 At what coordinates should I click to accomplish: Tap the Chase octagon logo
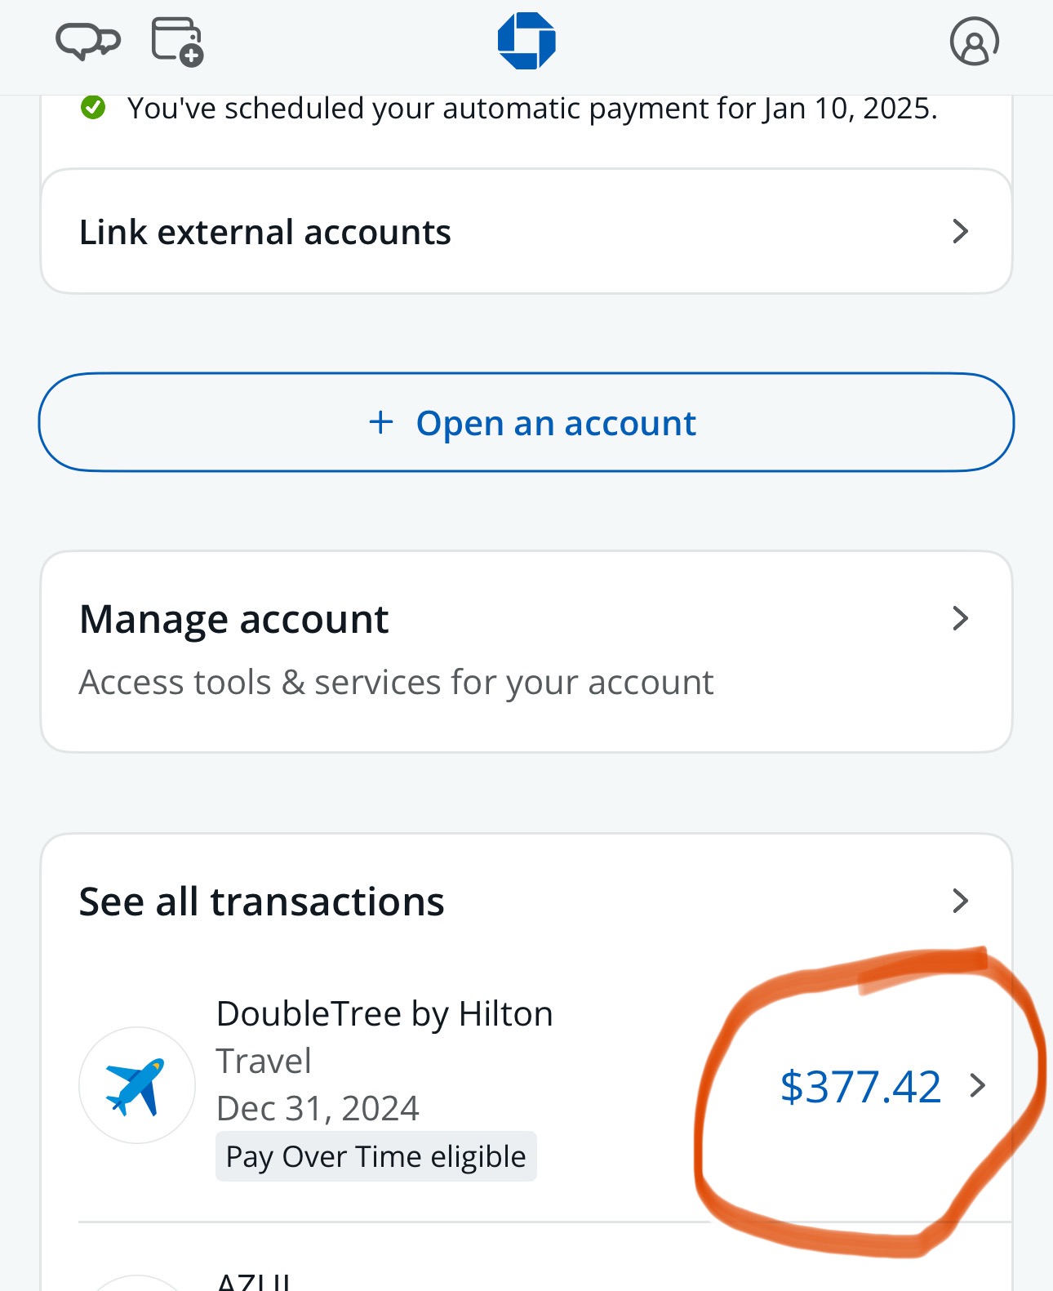click(526, 41)
